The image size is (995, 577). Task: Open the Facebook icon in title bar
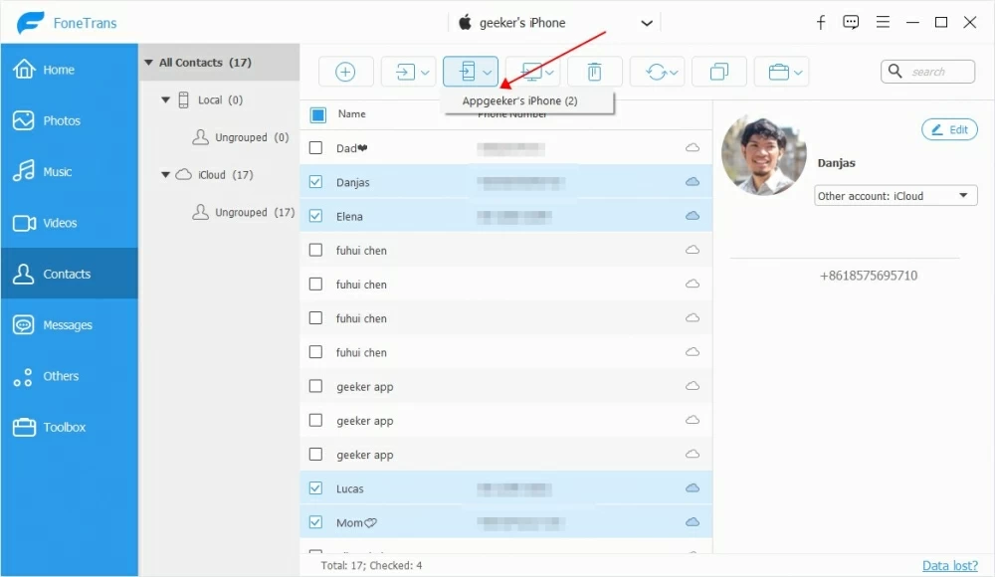[x=821, y=22]
